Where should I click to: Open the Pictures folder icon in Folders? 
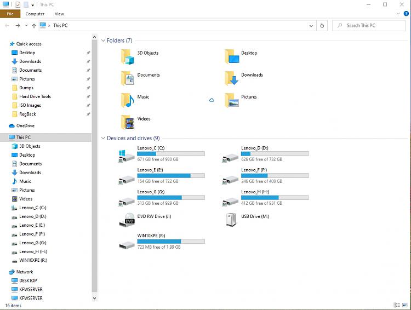[x=231, y=101]
